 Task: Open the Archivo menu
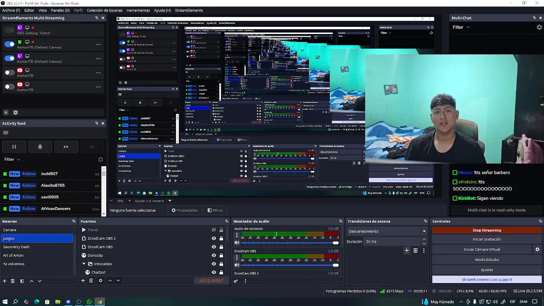(11, 10)
